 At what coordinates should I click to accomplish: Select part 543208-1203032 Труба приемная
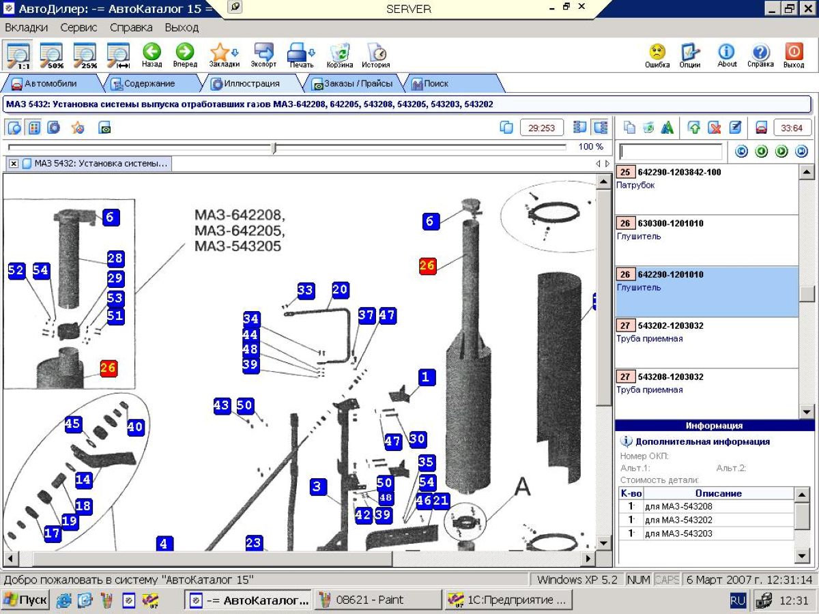click(x=706, y=393)
